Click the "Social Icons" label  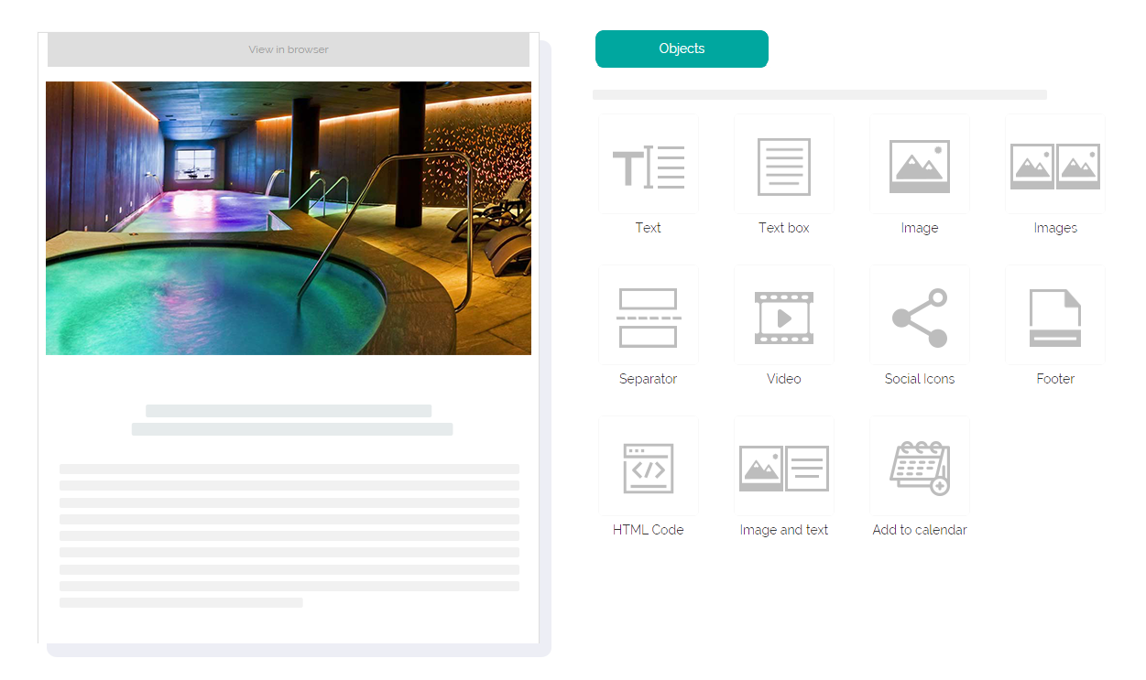coord(920,379)
